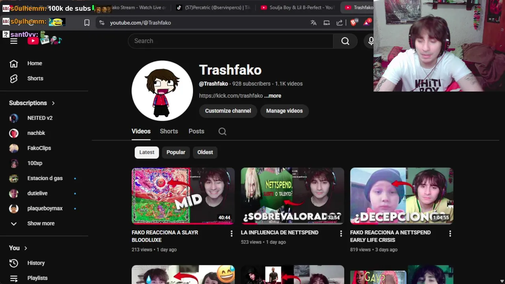This screenshot has width=505, height=284.
Task: Select the Oldest filter chip
Action: 205,152
